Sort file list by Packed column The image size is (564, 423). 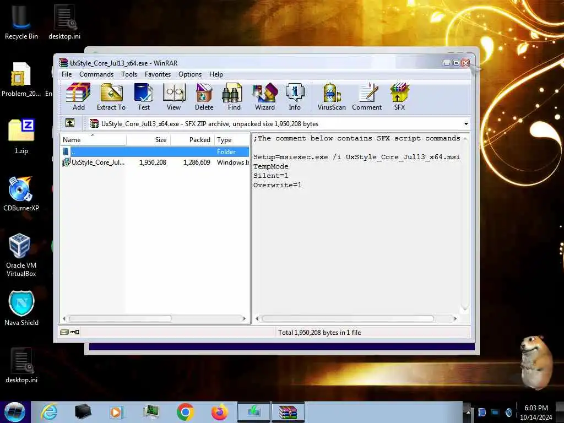(x=192, y=139)
